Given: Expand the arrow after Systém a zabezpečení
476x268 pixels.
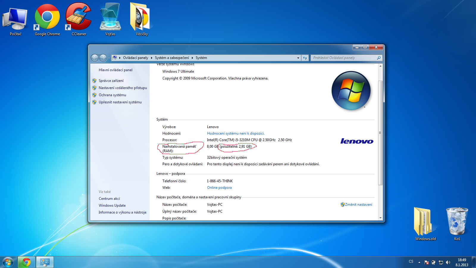Looking at the screenshot, I should click(192, 58).
